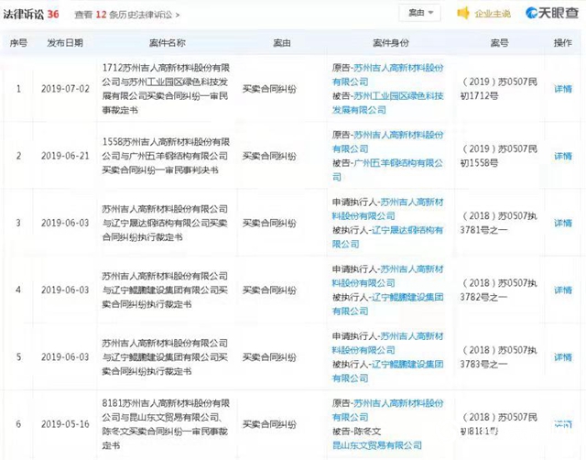586x460 pixels.
Task: Select case number （2019）苏0507民初1558号
Action: pos(498,156)
